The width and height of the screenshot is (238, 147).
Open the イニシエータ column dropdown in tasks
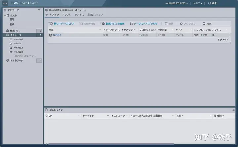(x=127, y=116)
